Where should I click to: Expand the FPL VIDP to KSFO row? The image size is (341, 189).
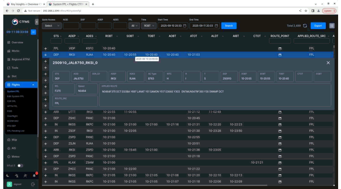point(46,48)
